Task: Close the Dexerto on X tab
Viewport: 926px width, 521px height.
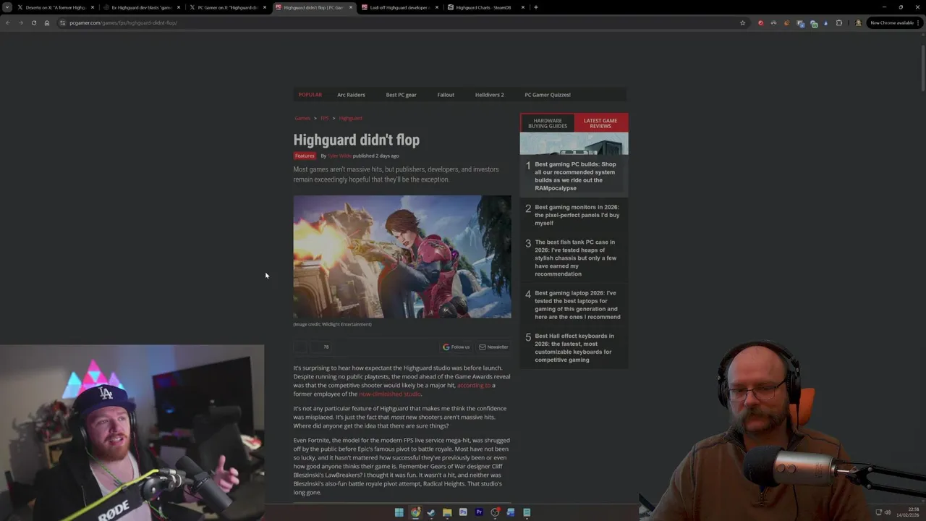Action: coord(93,7)
